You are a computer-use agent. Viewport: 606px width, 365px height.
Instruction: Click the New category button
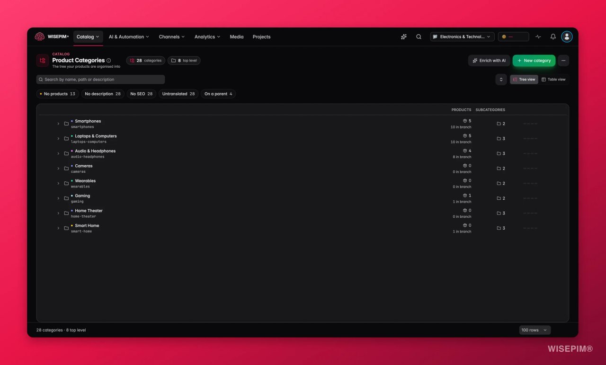click(x=534, y=61)
